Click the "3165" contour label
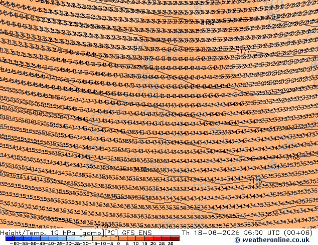 click(255, 181)
